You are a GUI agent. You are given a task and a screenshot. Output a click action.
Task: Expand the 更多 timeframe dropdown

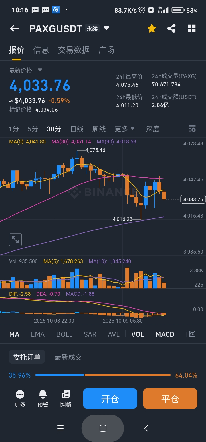click(x=124, y=129)
